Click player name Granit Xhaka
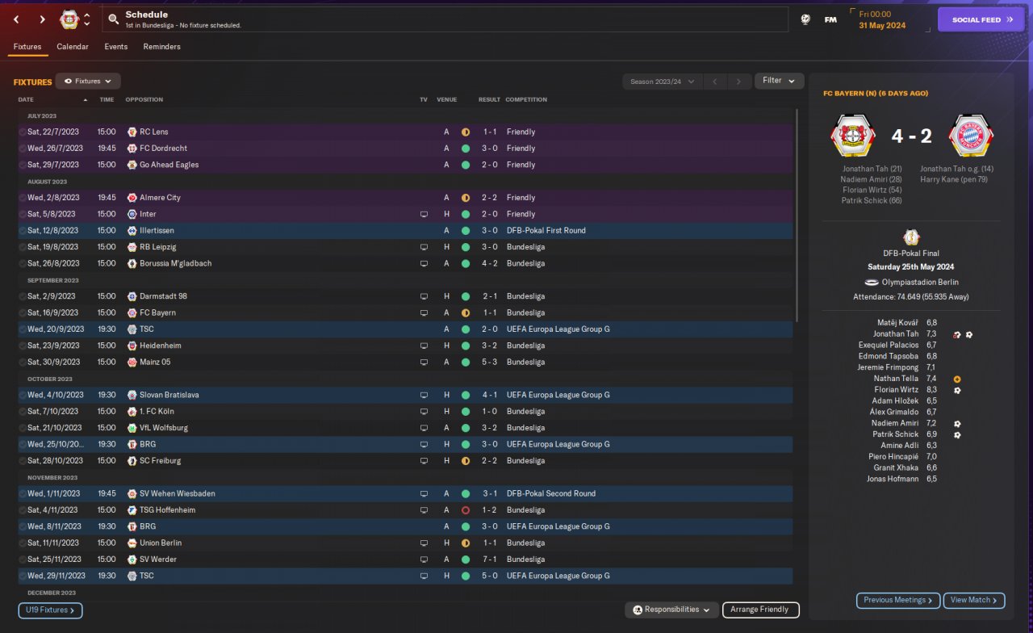 tap(896, 467)
